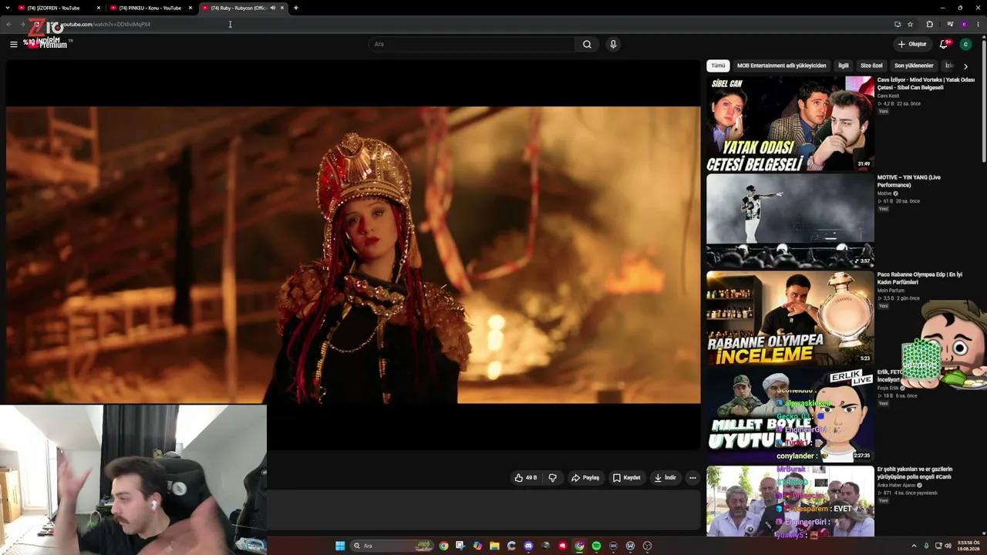Like the video with 49 B likes
Viewport: 987px width, 555px height.
point(525,478)
